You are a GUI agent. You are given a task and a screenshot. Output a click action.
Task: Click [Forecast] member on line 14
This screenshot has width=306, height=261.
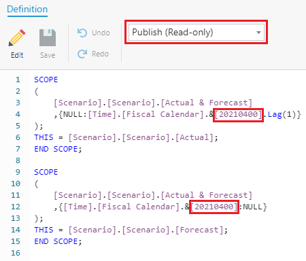(199, 230)
